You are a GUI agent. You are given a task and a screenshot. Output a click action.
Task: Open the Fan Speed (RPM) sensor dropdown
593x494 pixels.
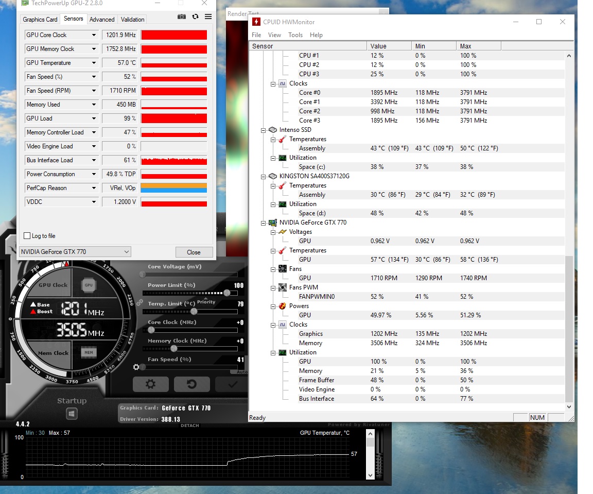[x=94, y=91]
